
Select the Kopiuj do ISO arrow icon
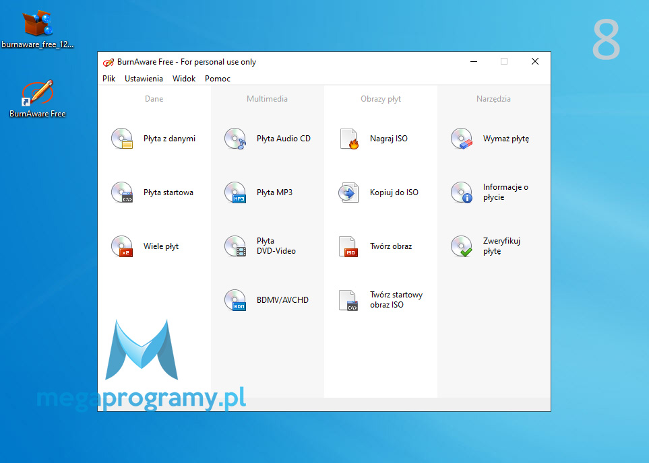click(x=348, y=192)
